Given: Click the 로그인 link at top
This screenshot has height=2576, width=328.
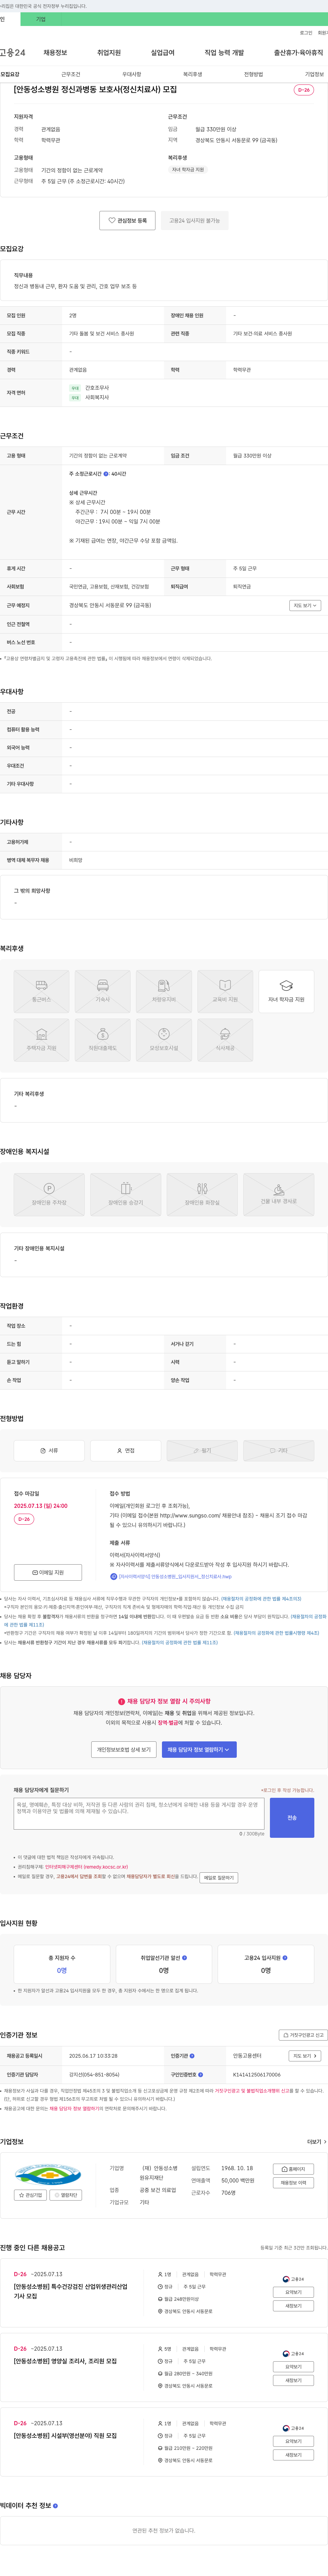Looking at the screenshot, I should point(306,33).
